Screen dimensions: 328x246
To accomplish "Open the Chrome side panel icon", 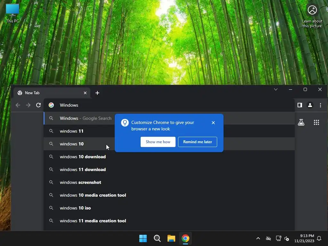I will click(300, 105).
